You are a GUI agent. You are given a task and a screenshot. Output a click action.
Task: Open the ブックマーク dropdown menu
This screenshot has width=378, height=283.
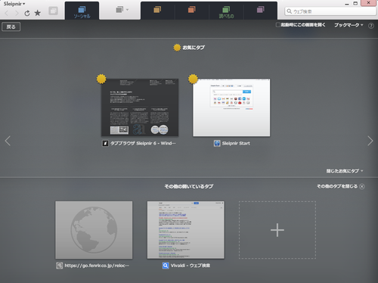coord(349,25)
